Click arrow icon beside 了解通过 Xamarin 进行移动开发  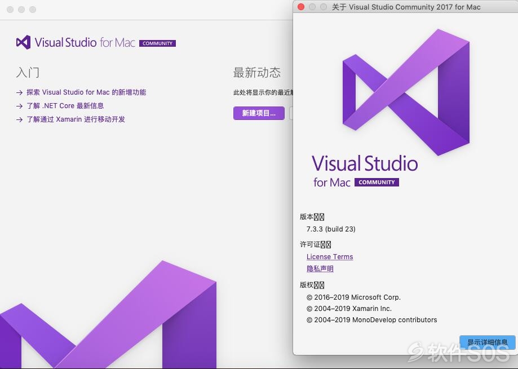click(x=20, y=120)
